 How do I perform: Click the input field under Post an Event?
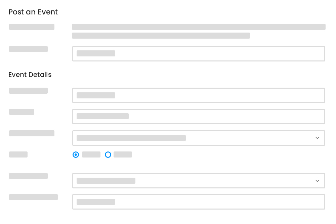pos(198,54)
